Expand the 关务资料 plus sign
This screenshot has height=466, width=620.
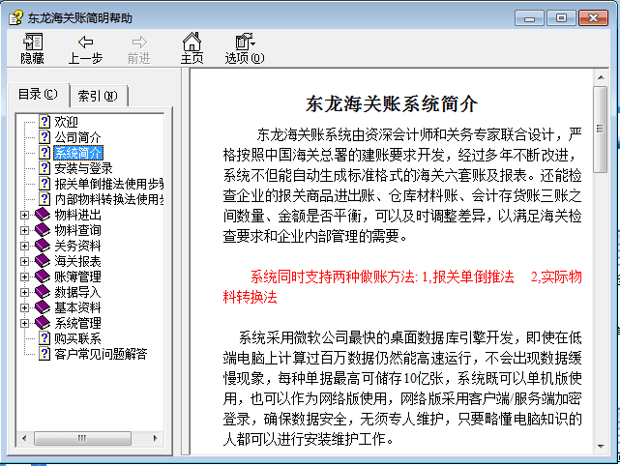coord(25,246)
